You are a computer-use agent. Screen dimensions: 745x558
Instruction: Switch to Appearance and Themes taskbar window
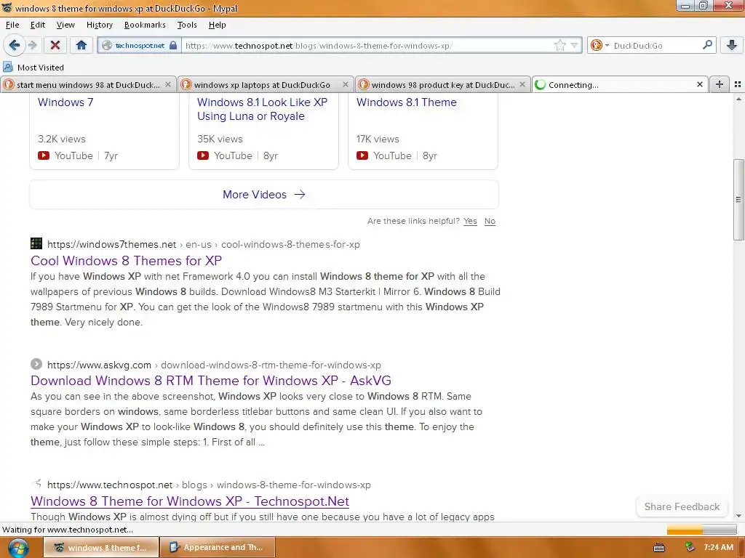(218, 548)
